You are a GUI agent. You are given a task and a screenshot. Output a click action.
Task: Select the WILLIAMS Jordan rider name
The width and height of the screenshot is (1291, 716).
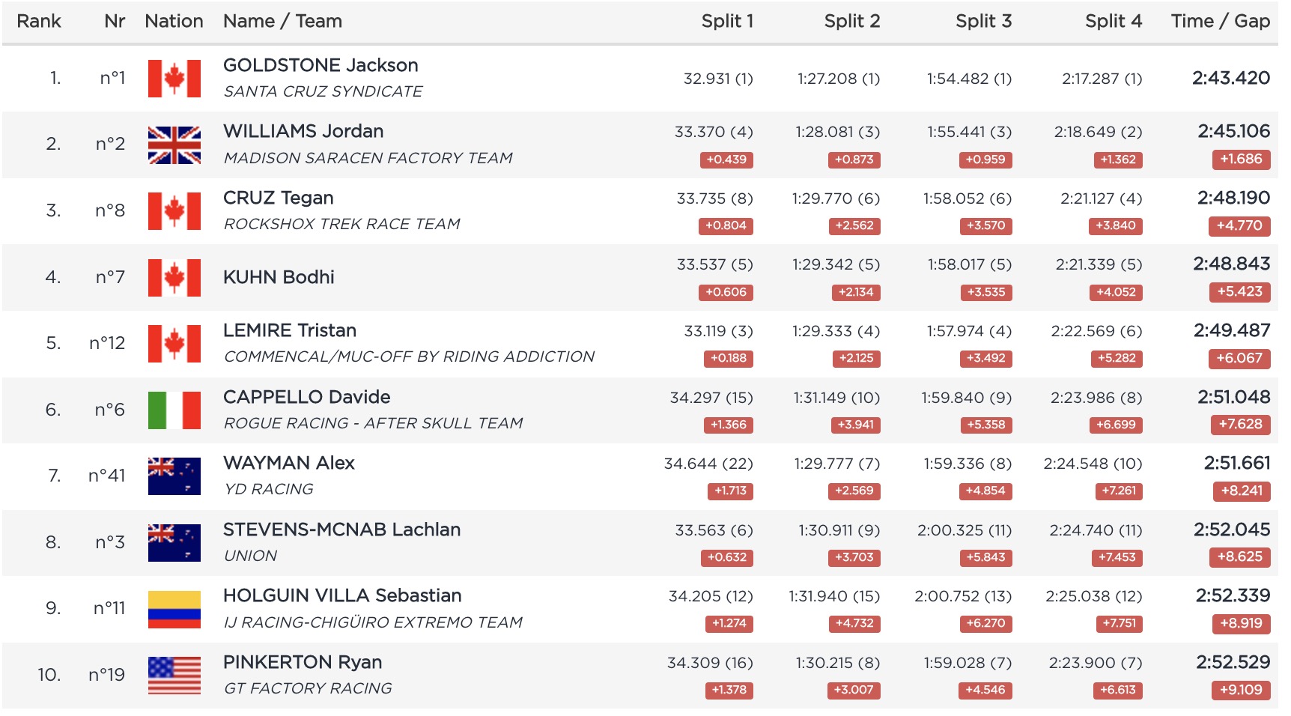click(303, 131)
